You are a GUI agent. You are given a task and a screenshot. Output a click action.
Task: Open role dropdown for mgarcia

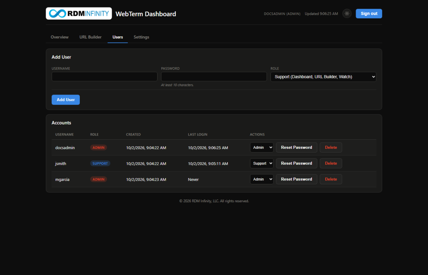click(262, 179)
